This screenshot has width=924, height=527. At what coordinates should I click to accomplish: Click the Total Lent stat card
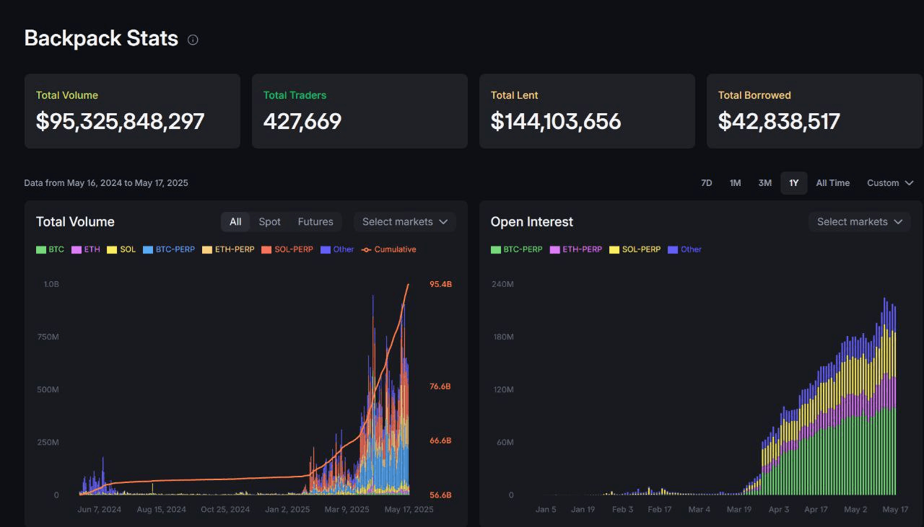click(587, 111)
